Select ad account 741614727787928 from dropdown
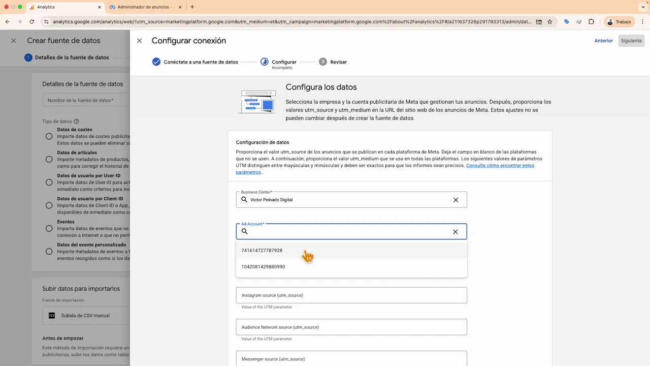650x366 pixels. 262,250
